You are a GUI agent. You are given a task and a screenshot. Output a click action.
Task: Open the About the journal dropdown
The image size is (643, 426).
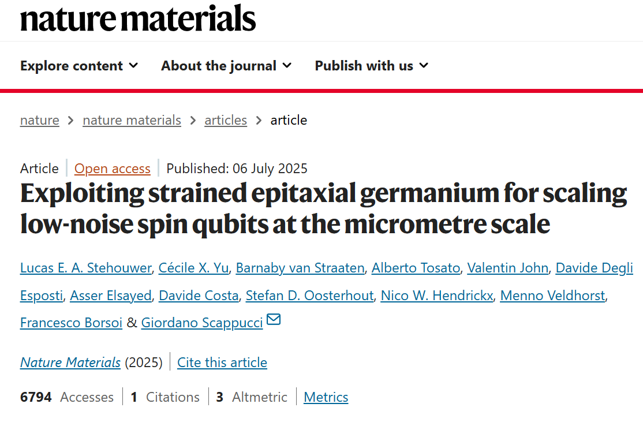point(226,66)
